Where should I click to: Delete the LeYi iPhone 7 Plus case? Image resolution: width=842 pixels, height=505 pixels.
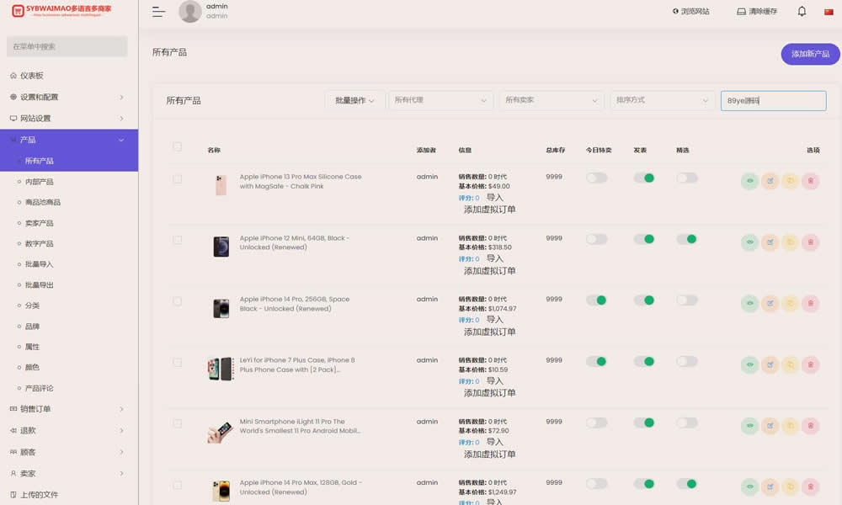click(810, 364)
